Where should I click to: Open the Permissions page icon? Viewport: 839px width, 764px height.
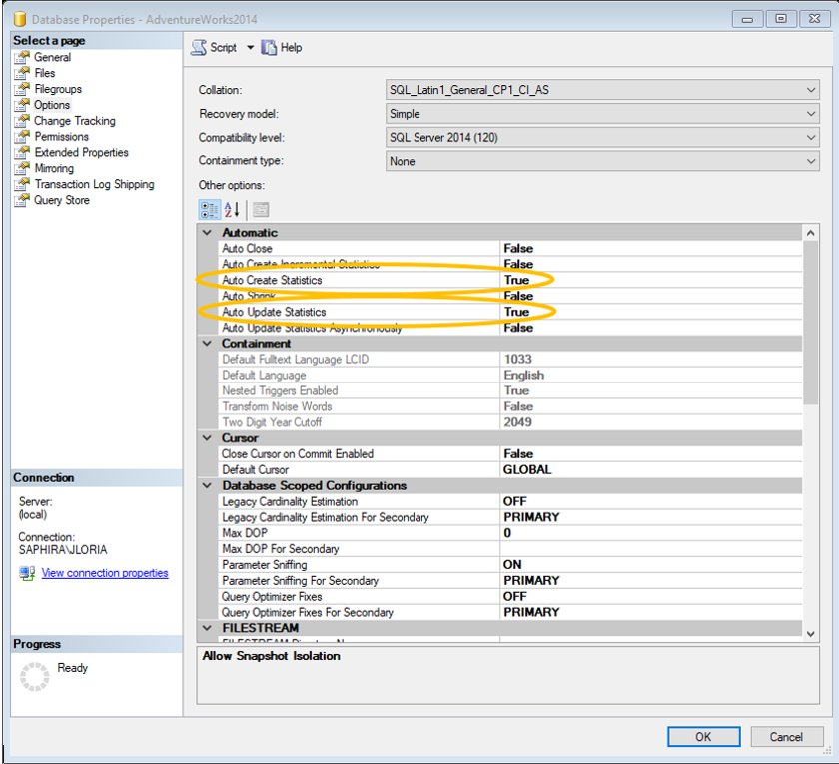tap(22, 137)
